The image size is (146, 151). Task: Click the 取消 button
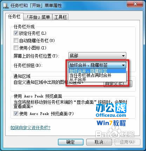coord(99,142)
